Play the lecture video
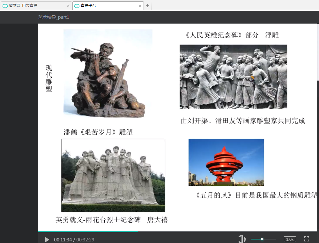The height and width of the screenshot is (243, 319). point(47,239)
